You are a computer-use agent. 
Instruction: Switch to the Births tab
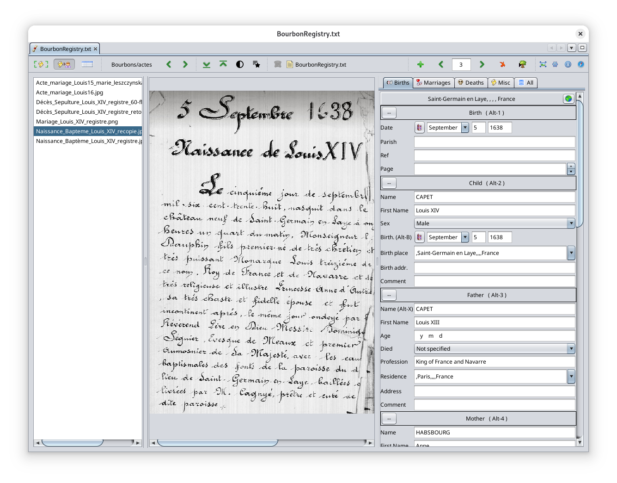click(398, 83)
